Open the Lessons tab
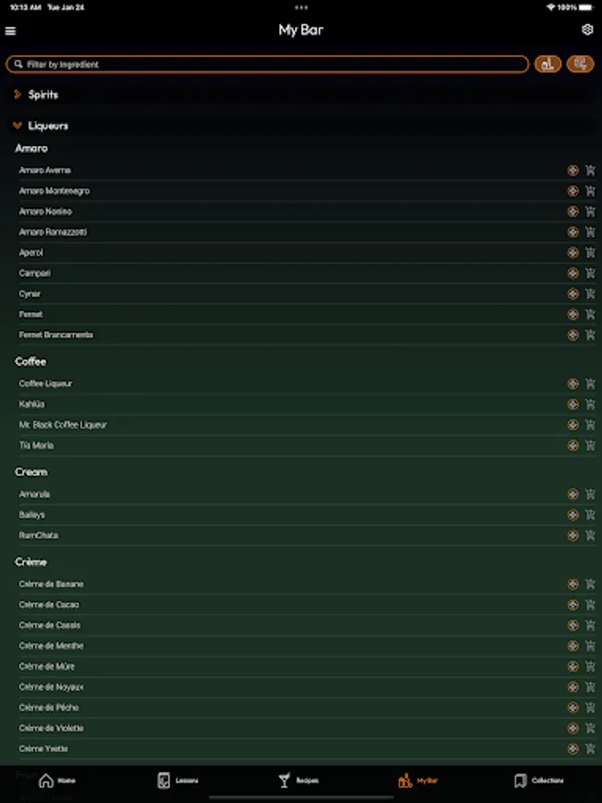602x803 pixels. pyautogui.click(x=177, y=781)
